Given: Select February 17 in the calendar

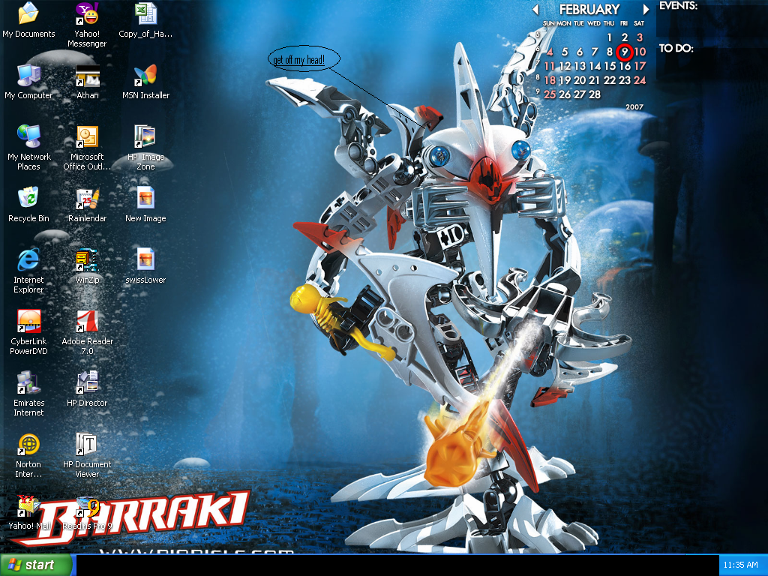Looking at the screenshot, I should point(640,66).
